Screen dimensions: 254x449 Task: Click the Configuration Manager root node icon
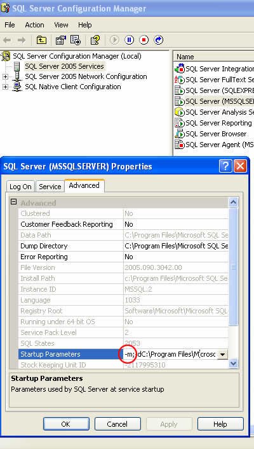6,56
